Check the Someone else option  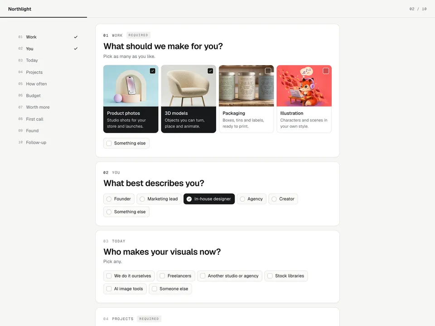point(170,289)
